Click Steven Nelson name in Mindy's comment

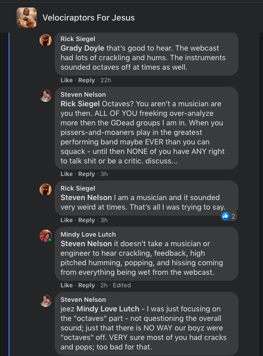tap(86, 244)
